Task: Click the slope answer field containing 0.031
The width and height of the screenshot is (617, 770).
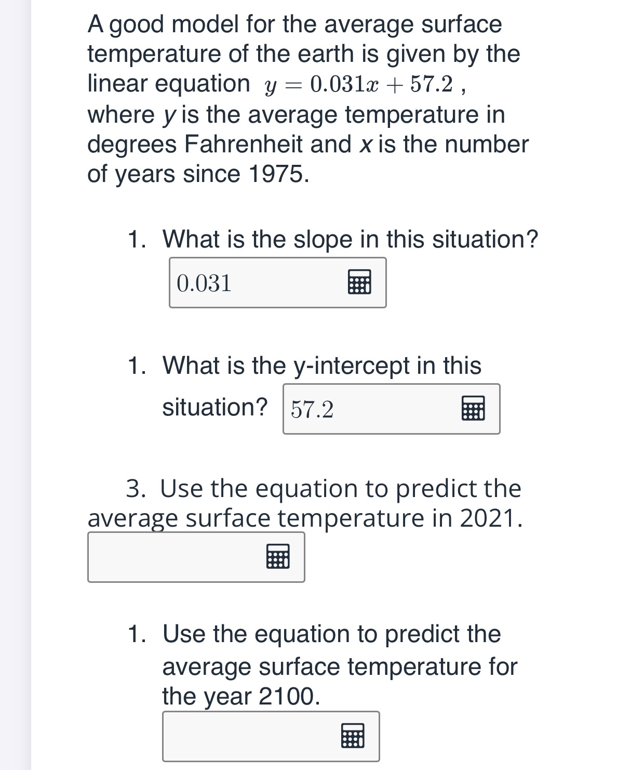Action: tap(254, 283)
